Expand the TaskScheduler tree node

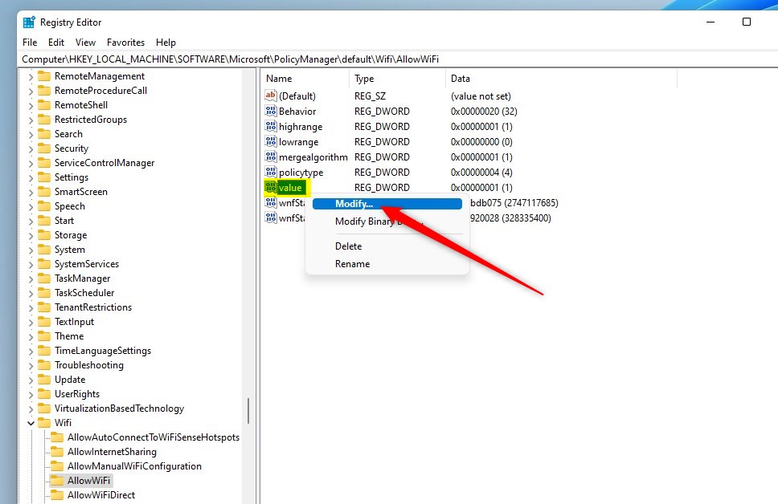click(31, 294)
